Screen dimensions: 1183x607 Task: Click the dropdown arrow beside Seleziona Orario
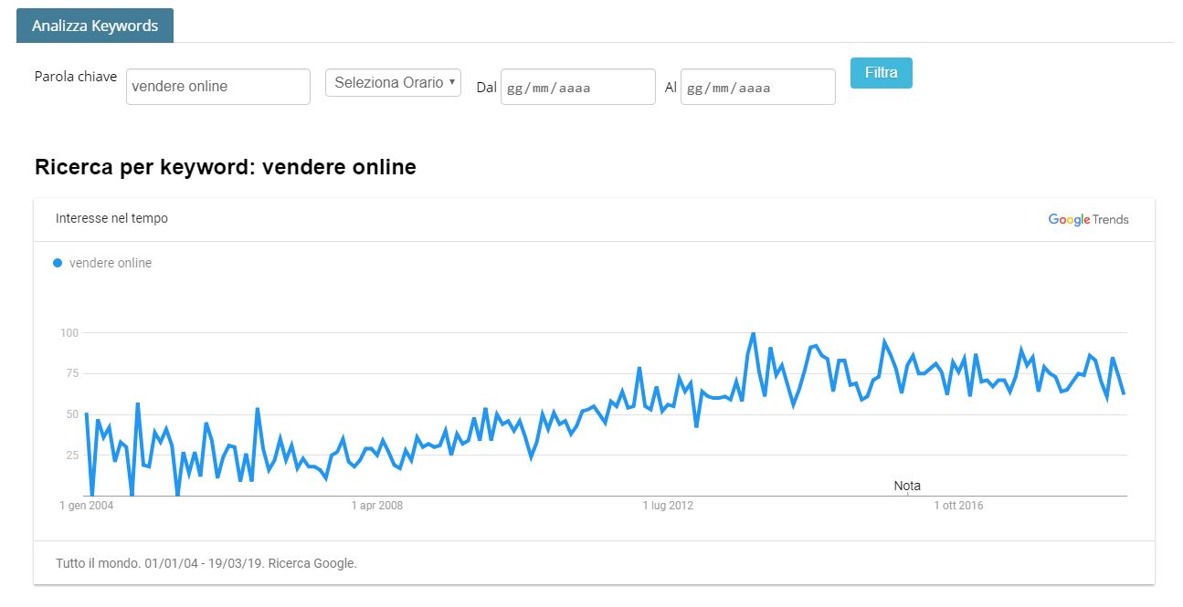pyautogui.click(x=452, y=82)
